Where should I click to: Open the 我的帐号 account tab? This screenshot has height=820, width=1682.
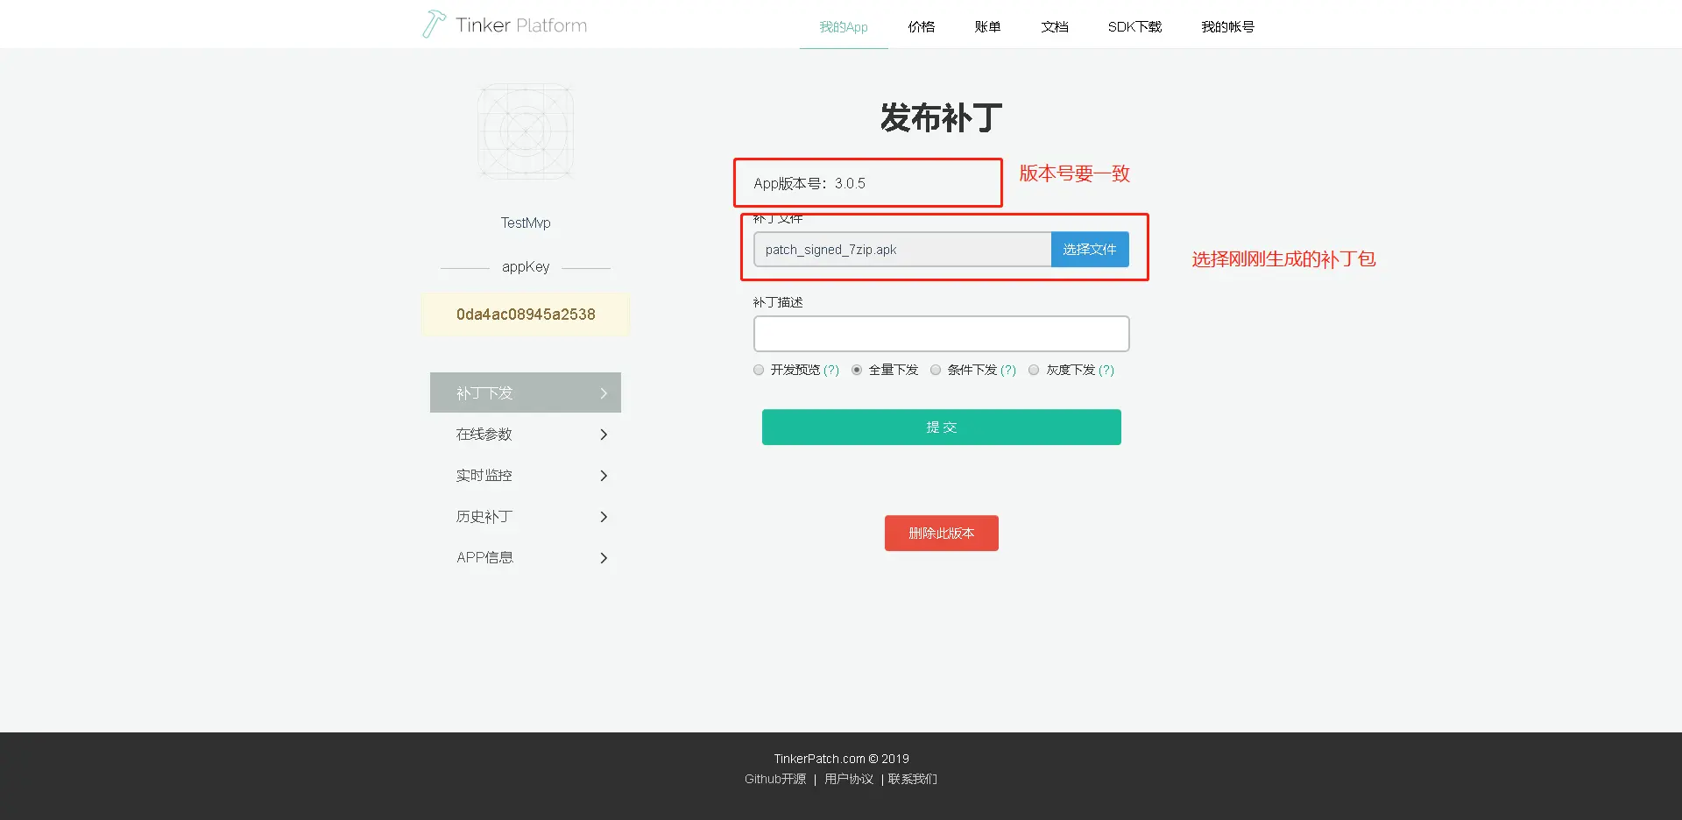click(x=1227, y=27)
